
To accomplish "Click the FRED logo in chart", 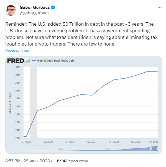I will 16,61.
